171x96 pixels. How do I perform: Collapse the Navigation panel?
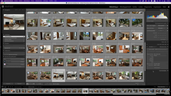pos(3,10)
